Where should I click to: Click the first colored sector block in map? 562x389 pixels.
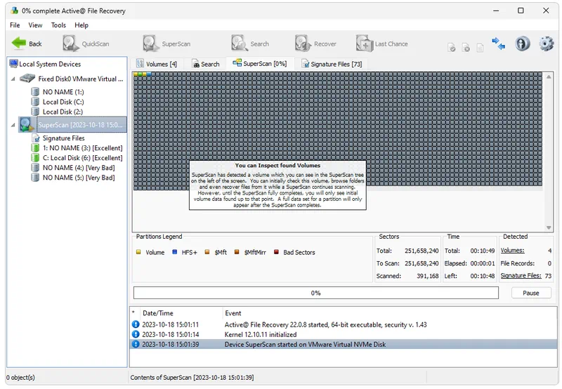tap(136, 74)
